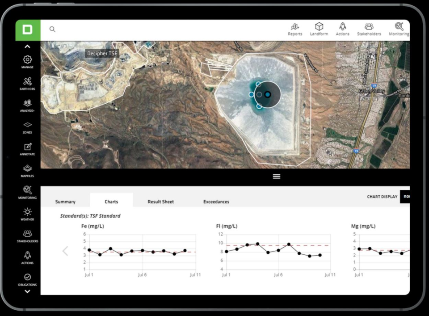
Task: Switch to the Result Sheet tab
Action: [160, 202]
